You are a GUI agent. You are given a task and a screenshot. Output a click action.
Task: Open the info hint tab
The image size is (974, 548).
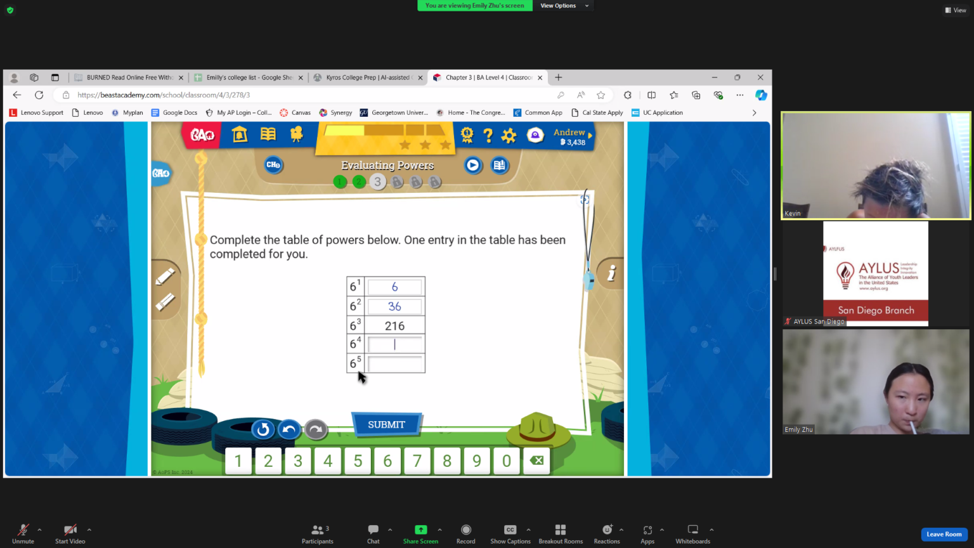(x=611, y=273)
